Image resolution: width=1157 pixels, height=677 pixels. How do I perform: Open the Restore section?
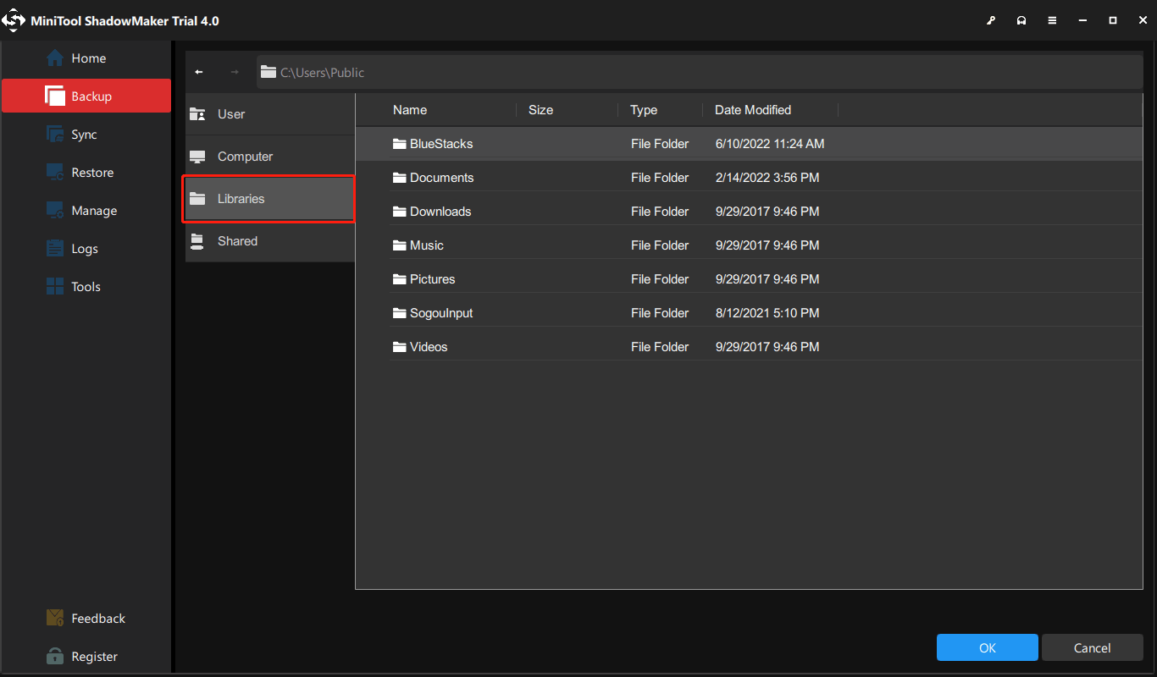(x=86, y=173)
